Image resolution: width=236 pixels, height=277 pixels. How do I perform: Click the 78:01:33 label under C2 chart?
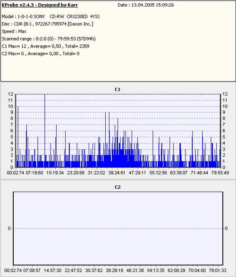[x=218, y=270]
